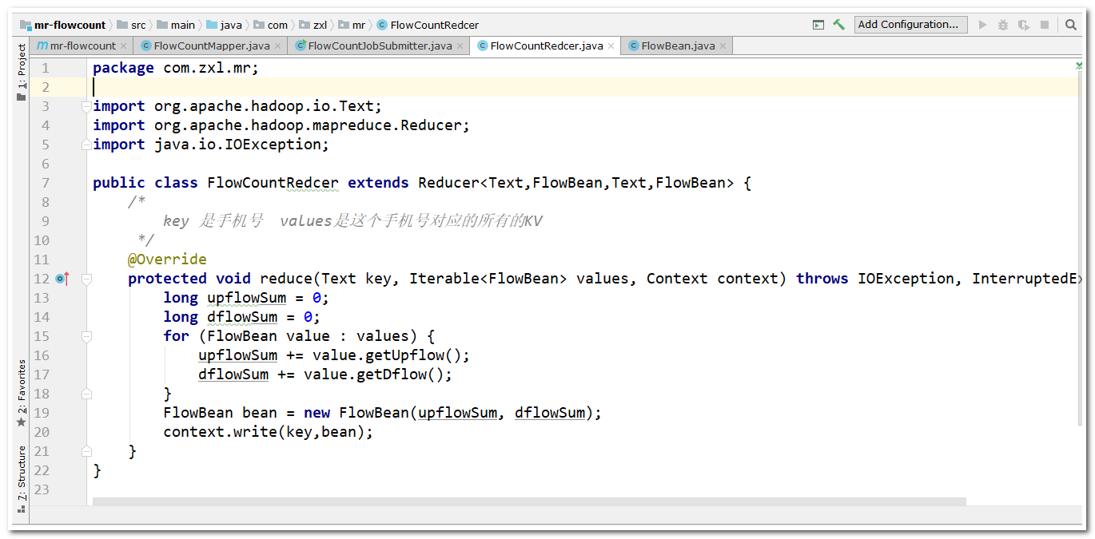
Task: Click main in the breadcrumb bar
Action: coord(175,25)
